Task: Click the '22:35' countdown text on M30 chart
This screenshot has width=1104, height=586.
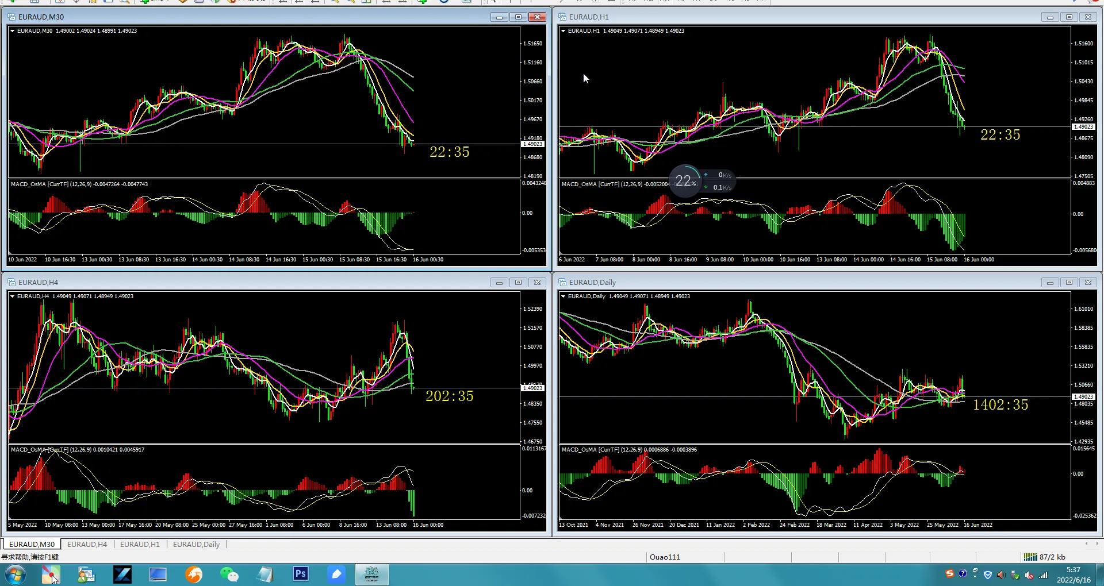Action: (450, 152)
